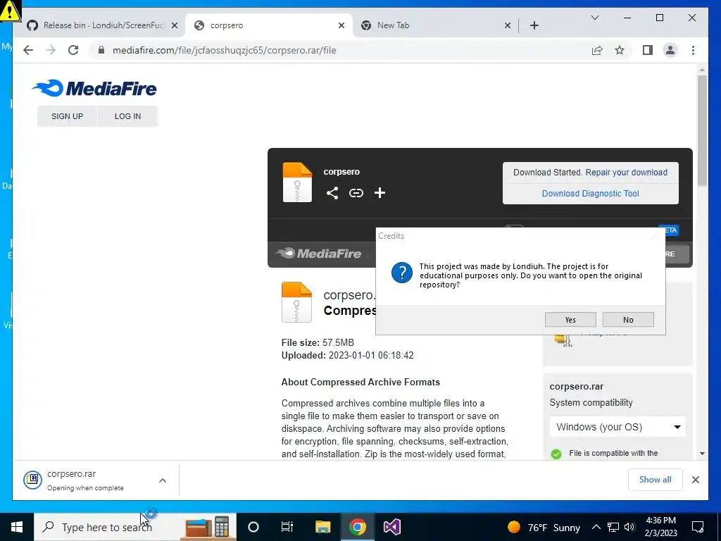This screenshot has width=721, height=541.
Task: Click No in the Credits dialog
Action: 628,320
